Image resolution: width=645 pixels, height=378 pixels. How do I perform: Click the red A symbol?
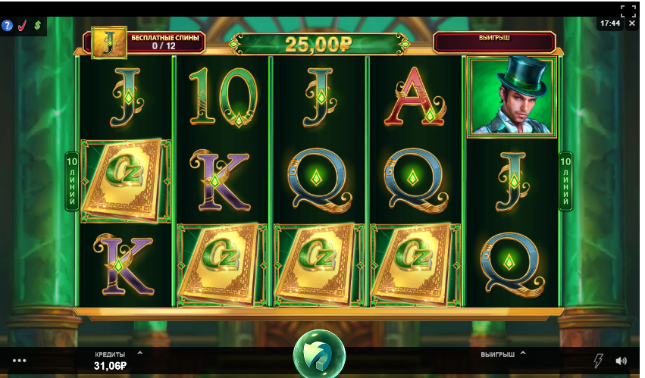point(415,98)
